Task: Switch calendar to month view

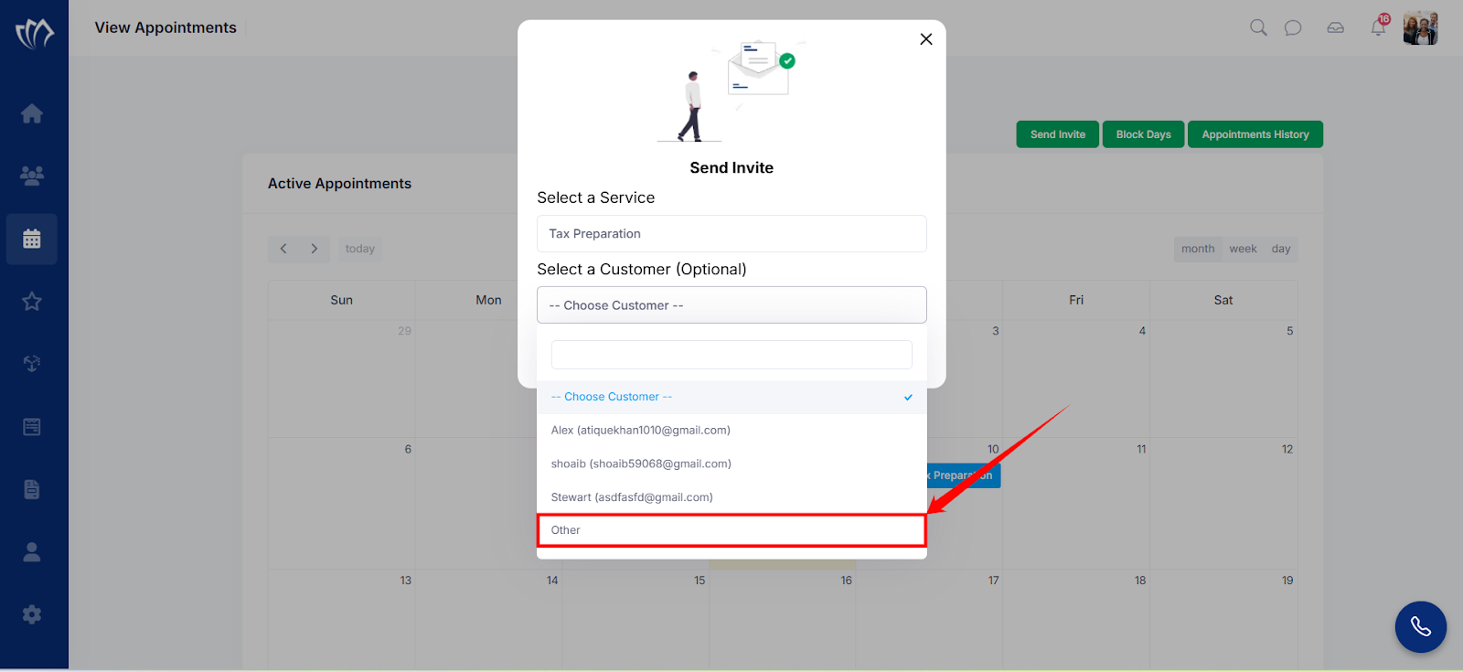Action: pos(1198,249)
